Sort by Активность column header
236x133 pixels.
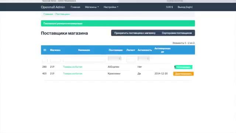point(145,50)
